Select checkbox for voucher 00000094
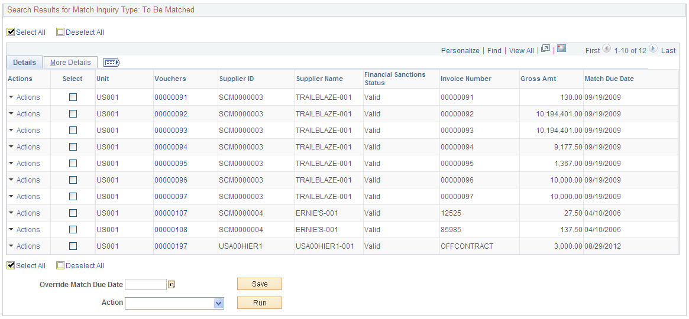 (x=73, y=147)
